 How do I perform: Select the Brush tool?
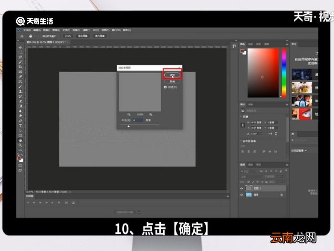coord(20,87)
